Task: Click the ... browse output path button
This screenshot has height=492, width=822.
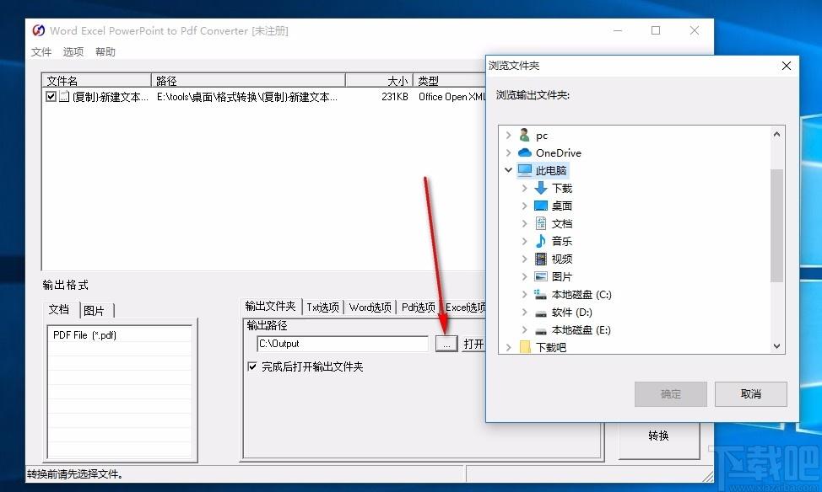Action: tap(446, 344)
